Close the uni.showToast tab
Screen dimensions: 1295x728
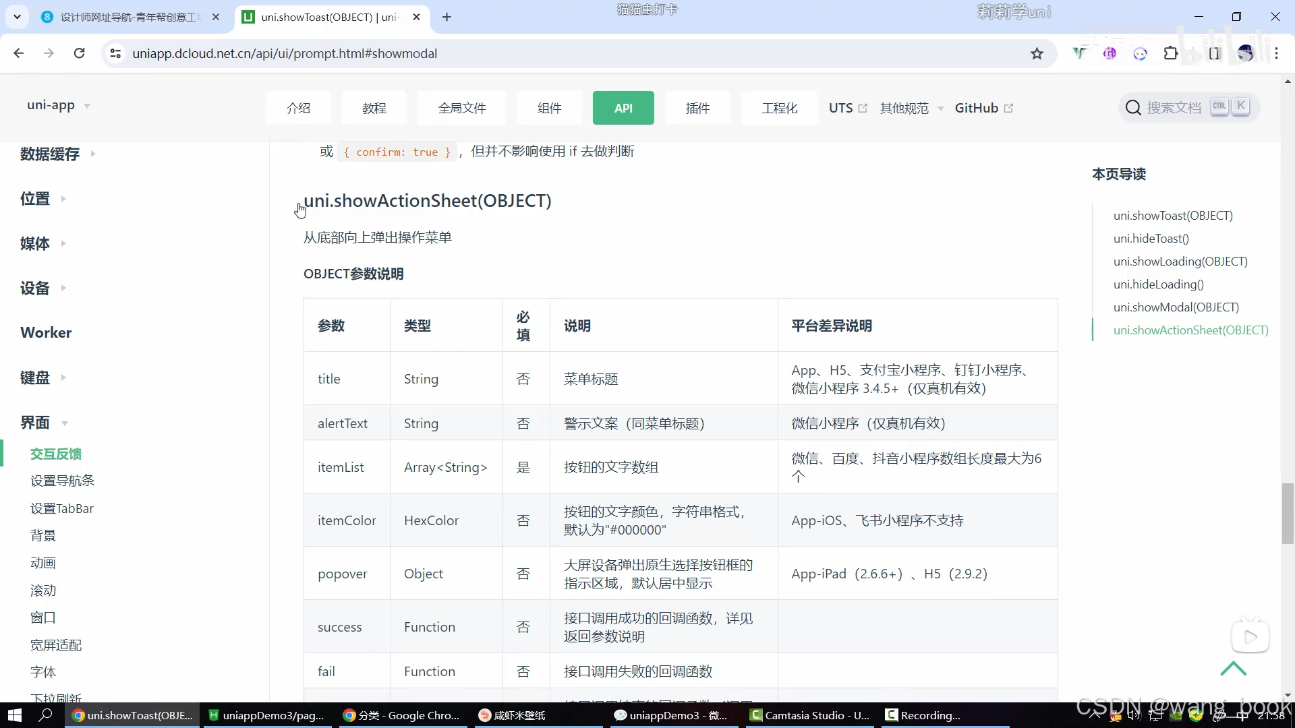pos(417,17)
